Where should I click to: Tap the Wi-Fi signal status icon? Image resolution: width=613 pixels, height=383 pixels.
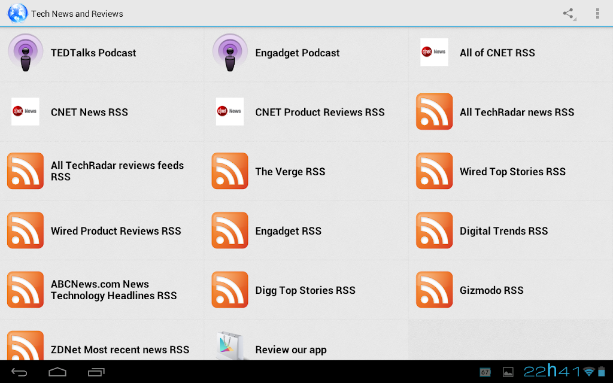pyautogui.click(x=588, y=371)
